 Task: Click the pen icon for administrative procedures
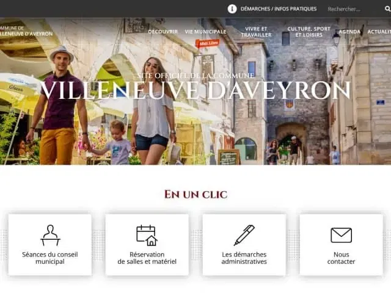(244, 235)
